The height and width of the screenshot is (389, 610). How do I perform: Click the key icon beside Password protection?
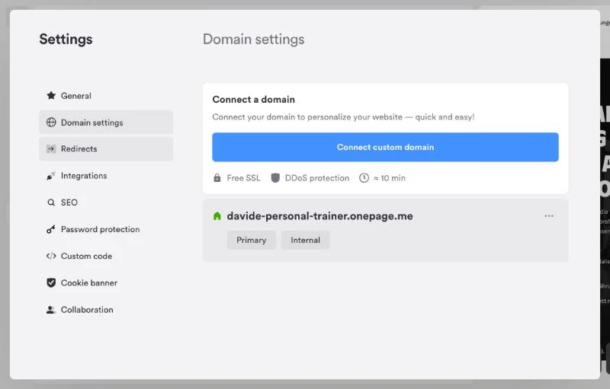click(x=51, y=229)
